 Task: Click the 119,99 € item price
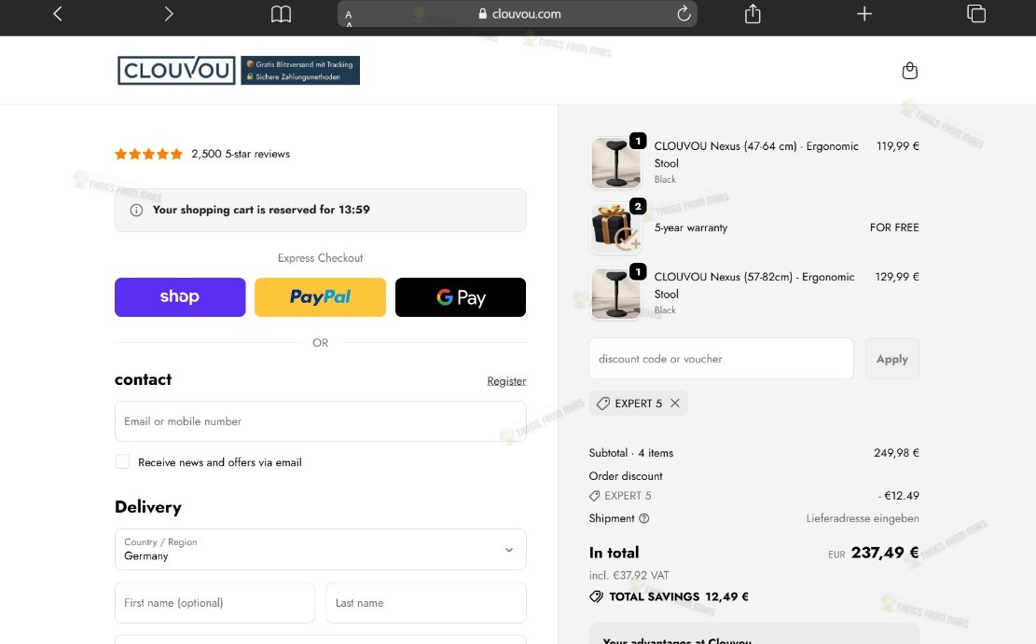pos(898,146)
